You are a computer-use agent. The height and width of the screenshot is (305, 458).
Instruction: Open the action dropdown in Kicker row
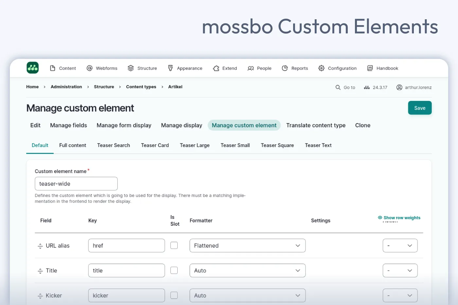click(x=400, y=296)
